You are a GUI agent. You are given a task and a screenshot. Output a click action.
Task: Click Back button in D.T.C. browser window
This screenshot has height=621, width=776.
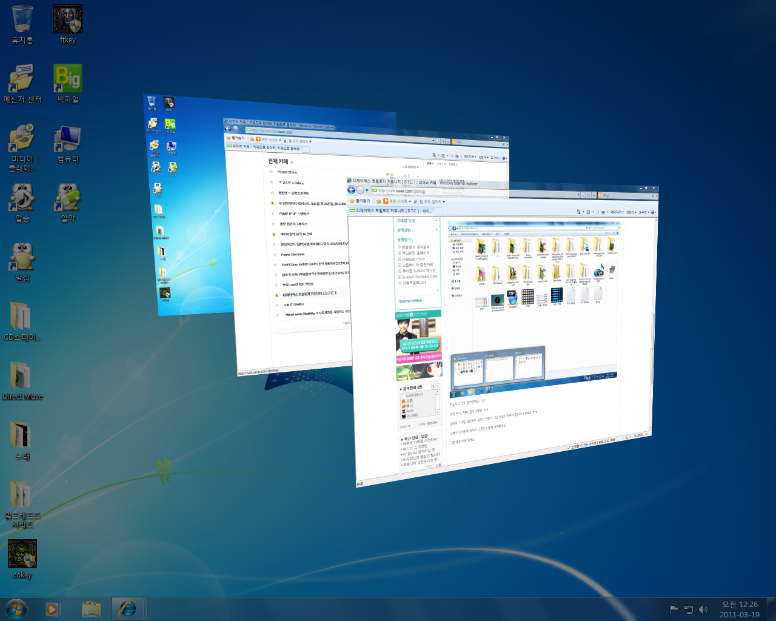tap(352, 190)
